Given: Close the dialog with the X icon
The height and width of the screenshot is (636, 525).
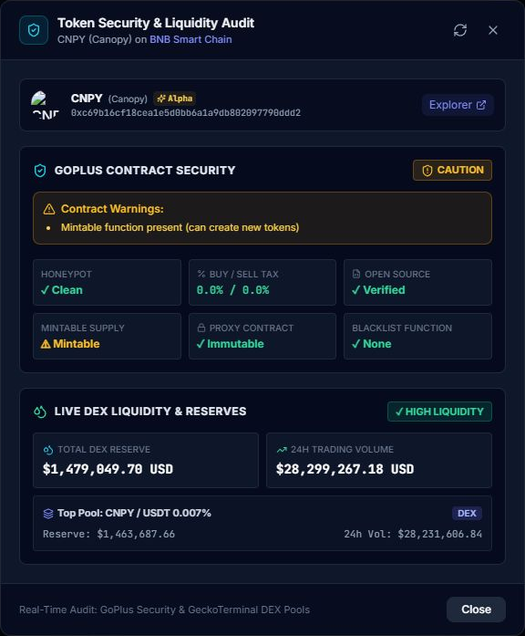Looking at the screenshot, I should click(x=493, y=30).
